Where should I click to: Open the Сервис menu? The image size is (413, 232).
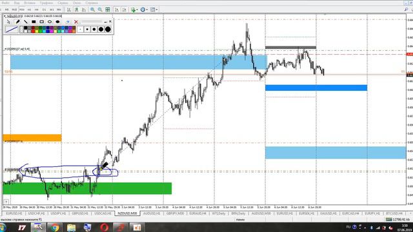(x=63, y=3)
